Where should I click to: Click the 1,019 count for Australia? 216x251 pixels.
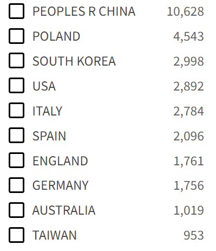188,210
